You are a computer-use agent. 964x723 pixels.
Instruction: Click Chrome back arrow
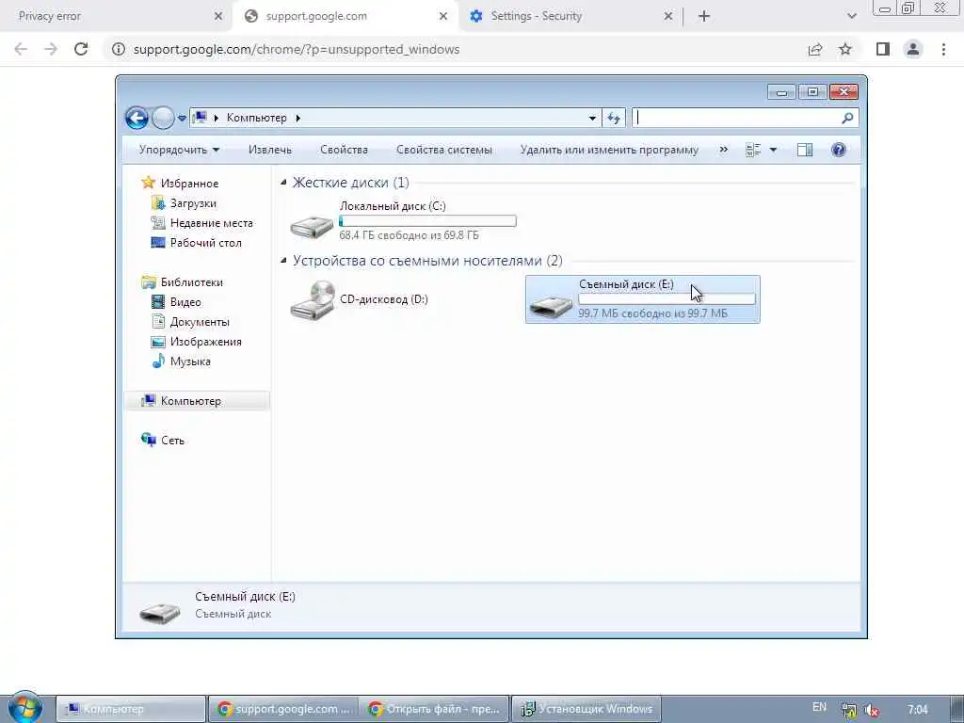pyautogui.click(x=21, y=49)
